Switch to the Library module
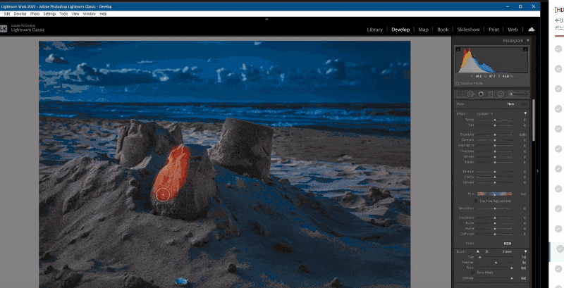564x288 pixels. (x=374, y=30)
